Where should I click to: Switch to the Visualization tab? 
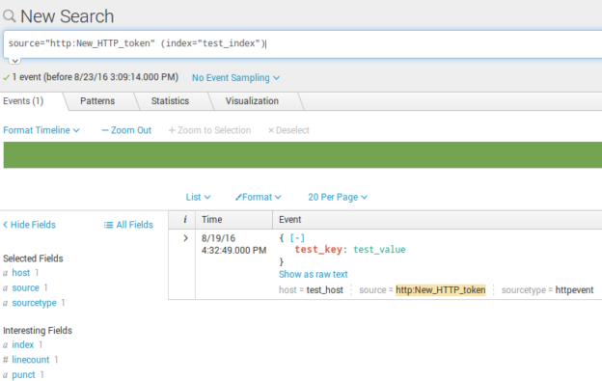tap(252, 101)
